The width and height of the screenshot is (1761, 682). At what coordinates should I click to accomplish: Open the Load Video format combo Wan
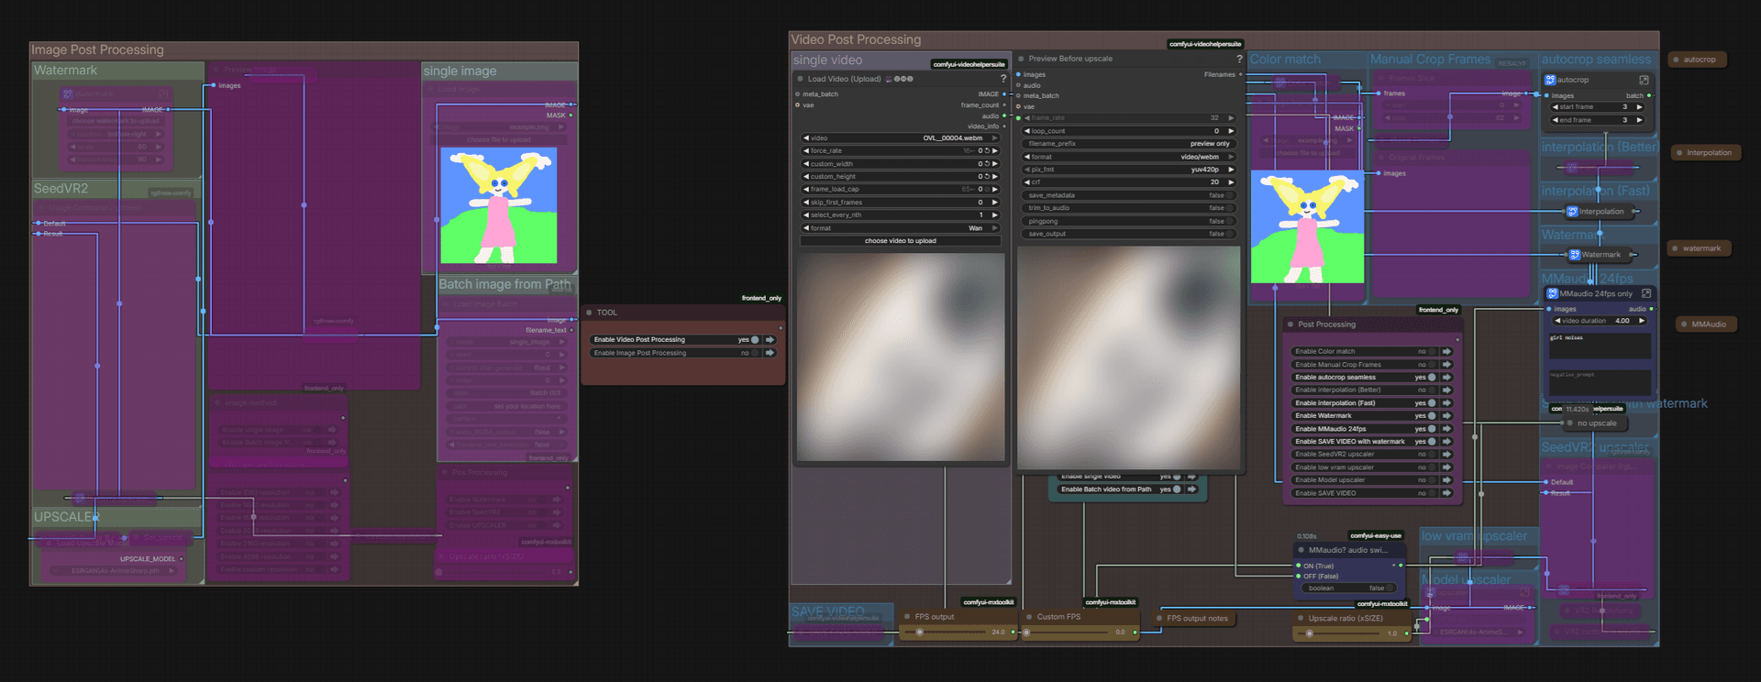pyautogui.click(x=901, y=228)
